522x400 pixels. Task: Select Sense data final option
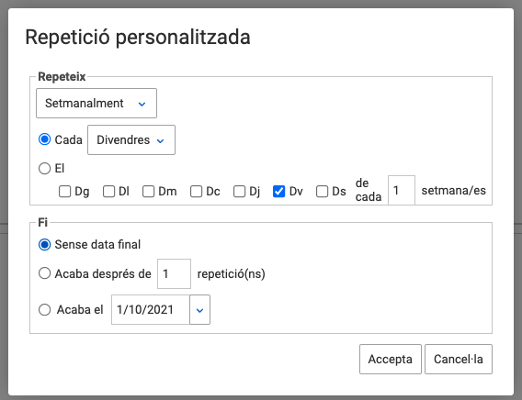(x=44, y=245)
